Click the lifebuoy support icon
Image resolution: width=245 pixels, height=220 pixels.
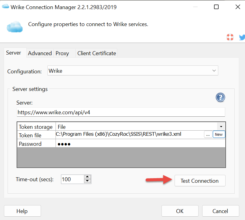tap(230, 37)
